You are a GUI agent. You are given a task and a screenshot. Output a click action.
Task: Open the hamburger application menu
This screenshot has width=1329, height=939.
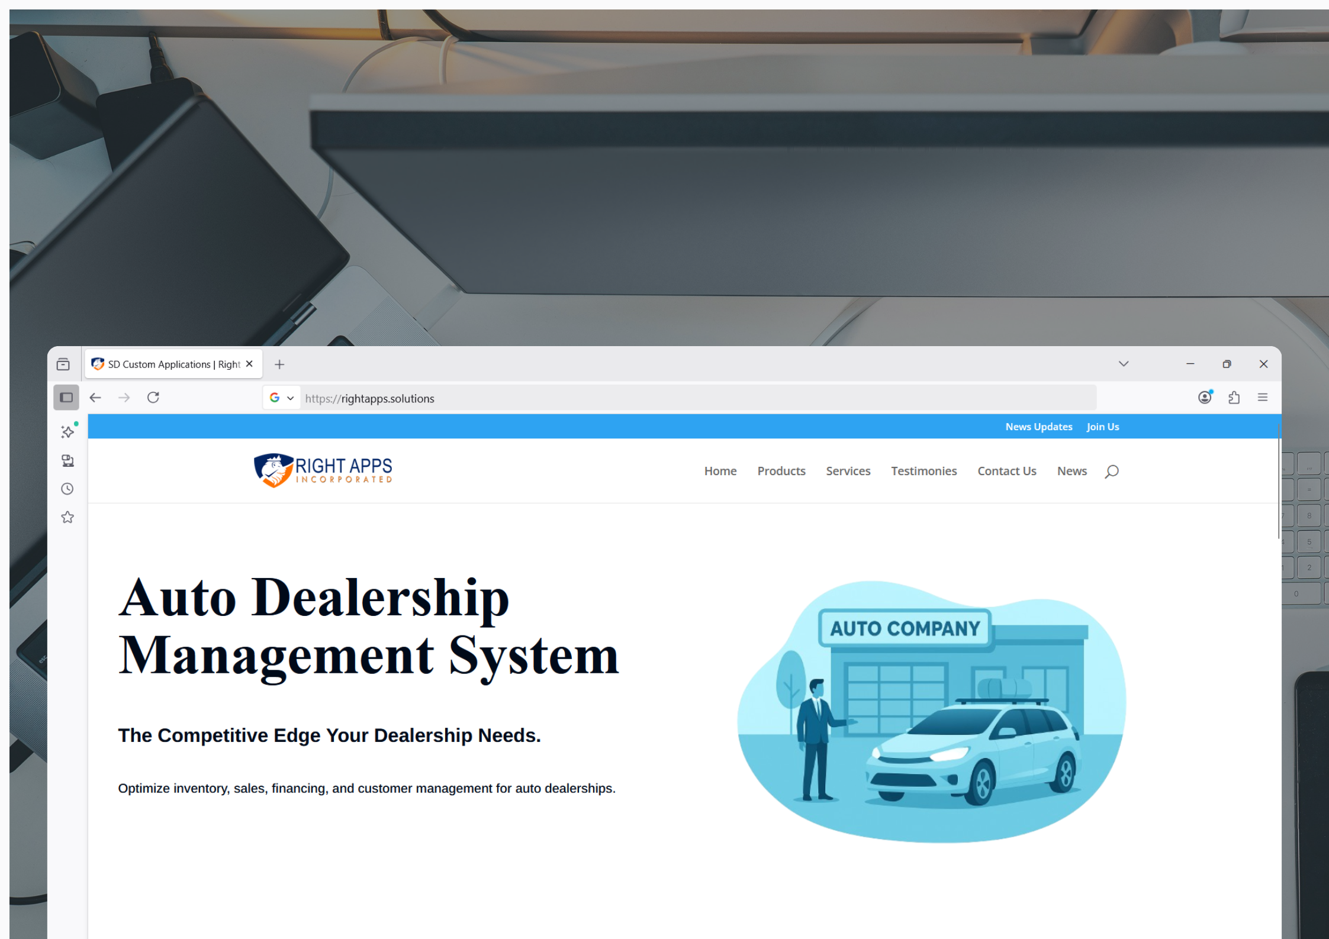tap(1263, 398)
